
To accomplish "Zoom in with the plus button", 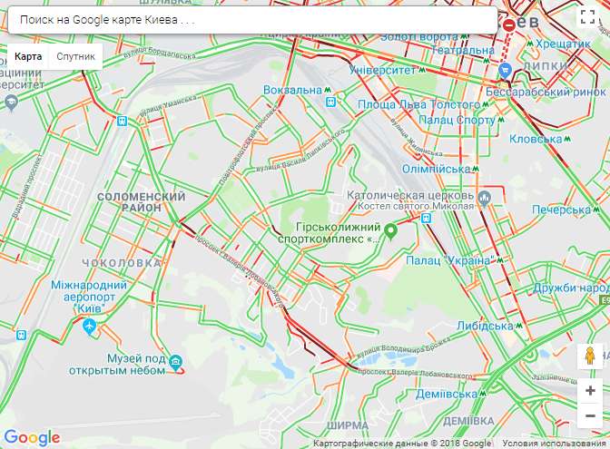I will coord(590,390).
